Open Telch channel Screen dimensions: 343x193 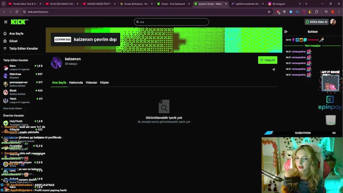(x=23, y=101)
